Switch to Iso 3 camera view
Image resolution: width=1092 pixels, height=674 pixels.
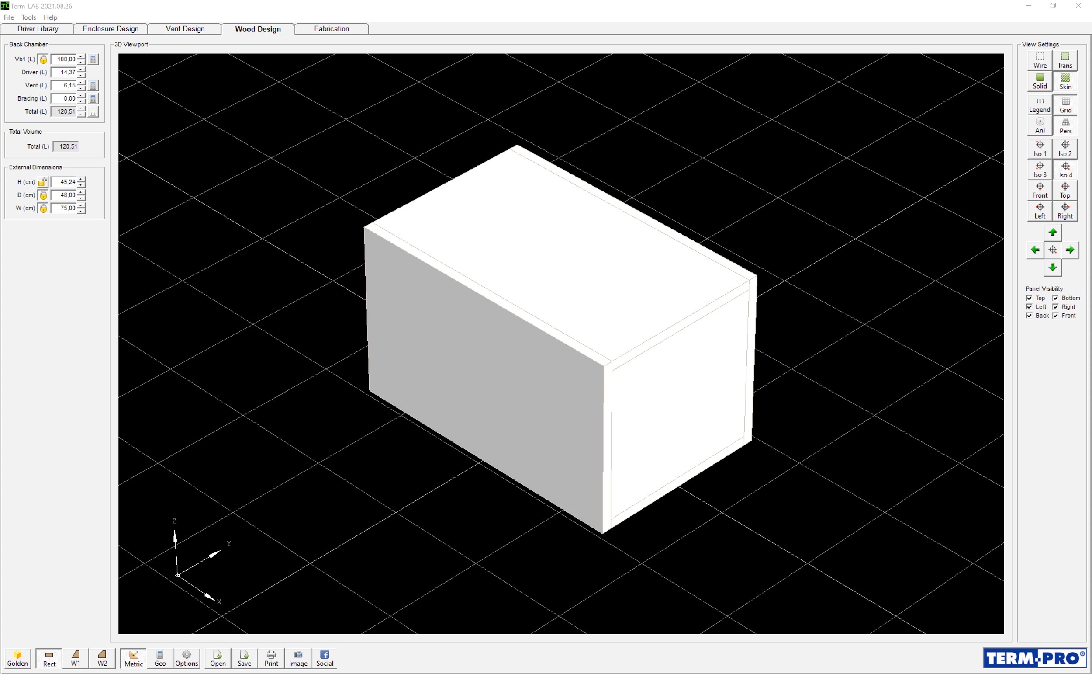click(1040, 170)
